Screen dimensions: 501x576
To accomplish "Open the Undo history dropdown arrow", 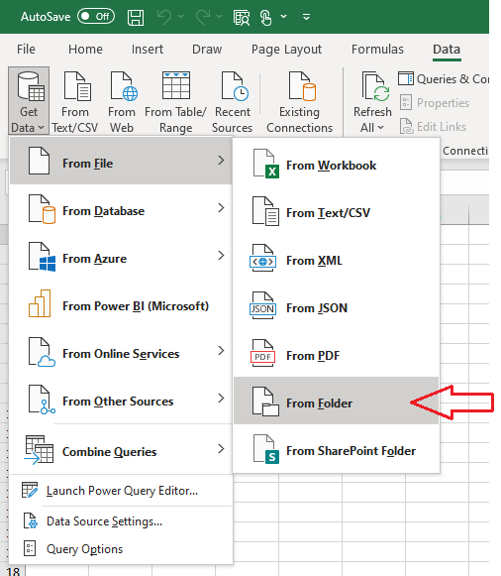I will 181,17.
